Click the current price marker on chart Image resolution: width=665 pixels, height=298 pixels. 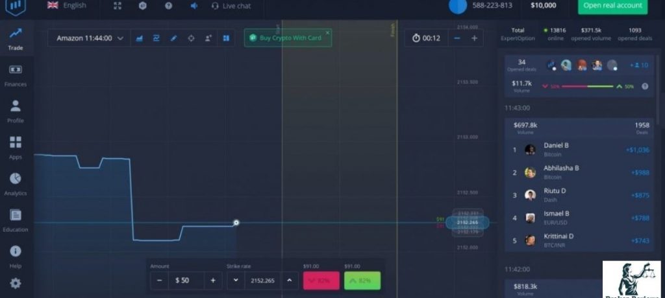tap(236, 223)
